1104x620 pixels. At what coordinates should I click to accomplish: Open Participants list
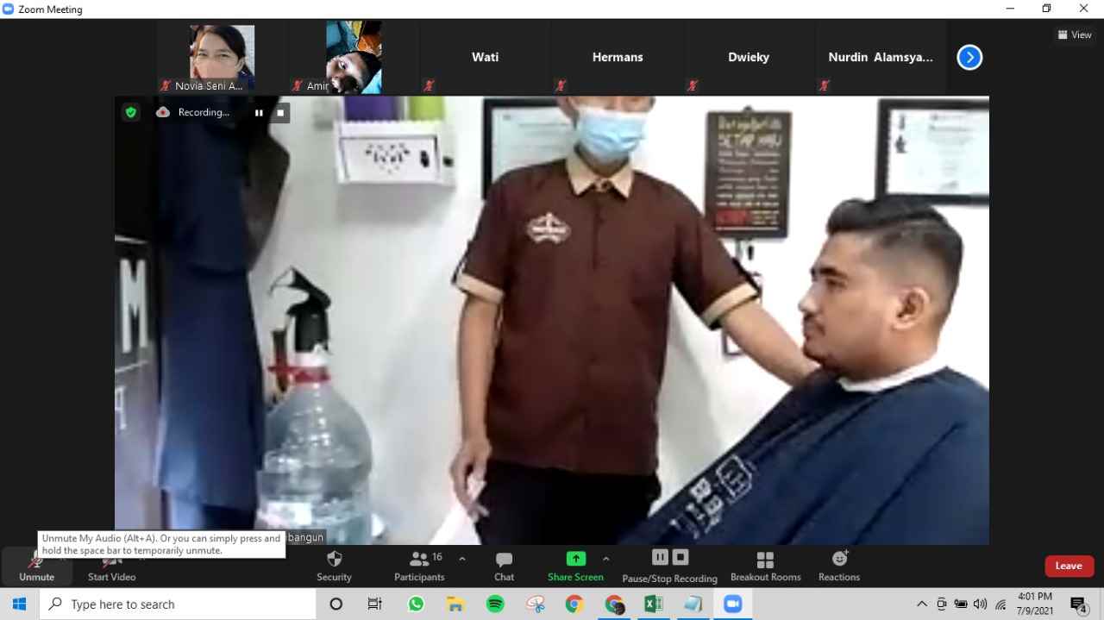419,566
